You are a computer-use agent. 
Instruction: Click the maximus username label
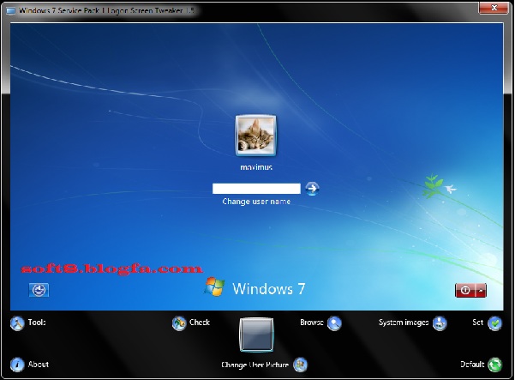(255, 167)
